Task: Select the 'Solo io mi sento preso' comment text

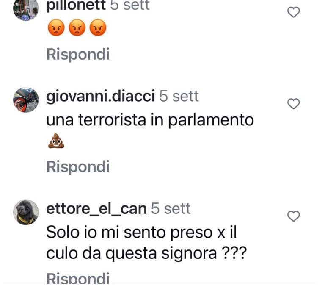Action: pyautogui.click(x=129, y=233)
